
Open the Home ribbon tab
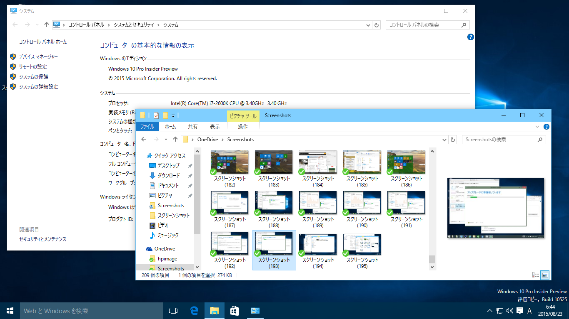(170, 127)
